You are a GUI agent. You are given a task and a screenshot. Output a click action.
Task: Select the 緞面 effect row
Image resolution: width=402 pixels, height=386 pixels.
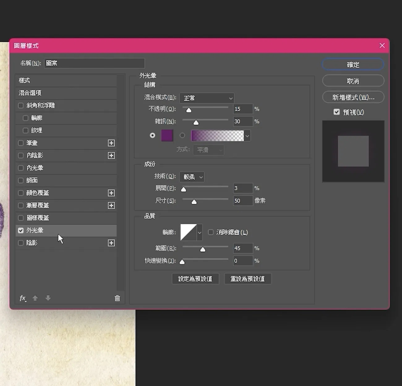[x=66, y=180]
